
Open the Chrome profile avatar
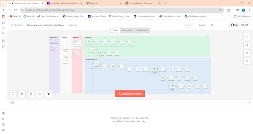(x=243, y=10)
